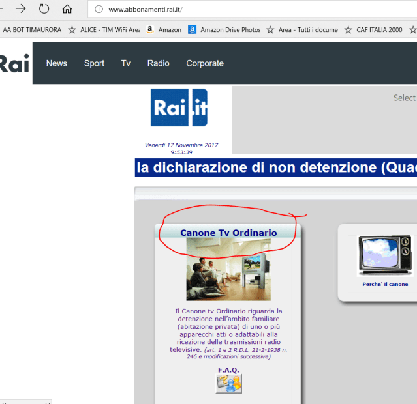
Task: Reload the page with the refresh icon
Action: click(44, 9)
